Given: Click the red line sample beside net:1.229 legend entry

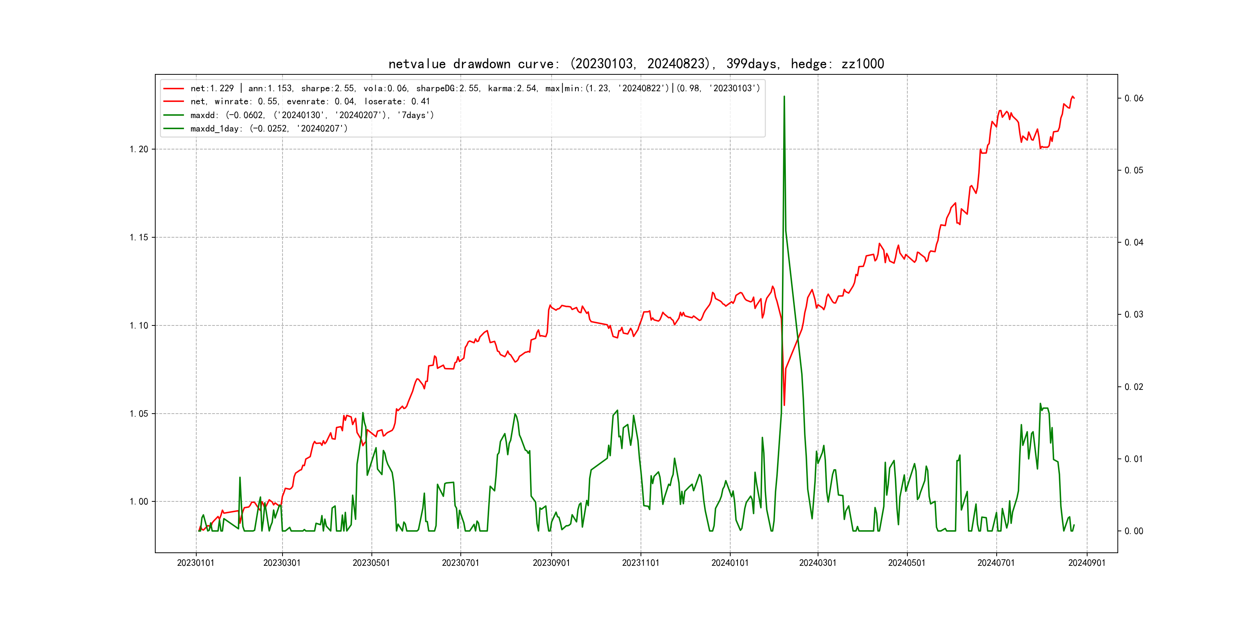Looking at the screenshot, I should click(x=174, y=89).
